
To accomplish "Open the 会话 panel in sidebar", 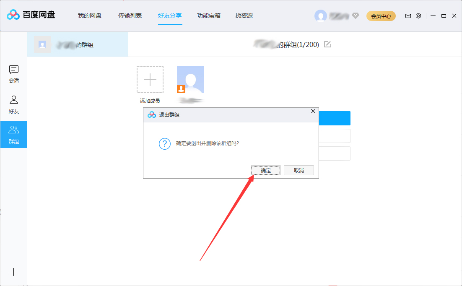I will click(14, 73).
